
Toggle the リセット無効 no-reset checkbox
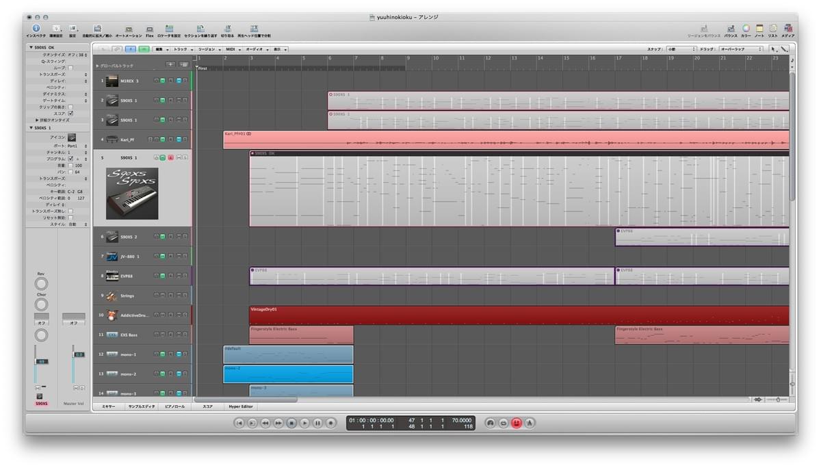pyautogui.click(x=70, y=218)
